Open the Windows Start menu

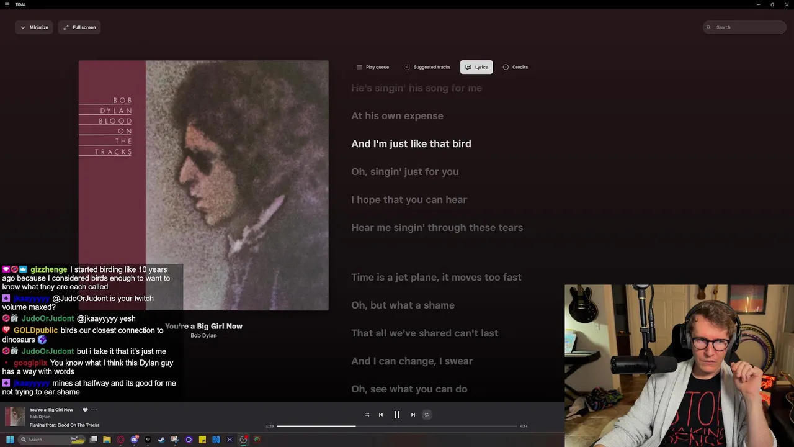(x=10, y=440)
